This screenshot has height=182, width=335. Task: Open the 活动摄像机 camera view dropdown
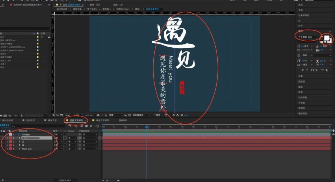139,115
